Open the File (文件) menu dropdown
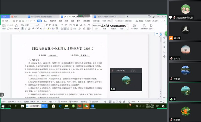The image size is (201, 122). [7, 21]
